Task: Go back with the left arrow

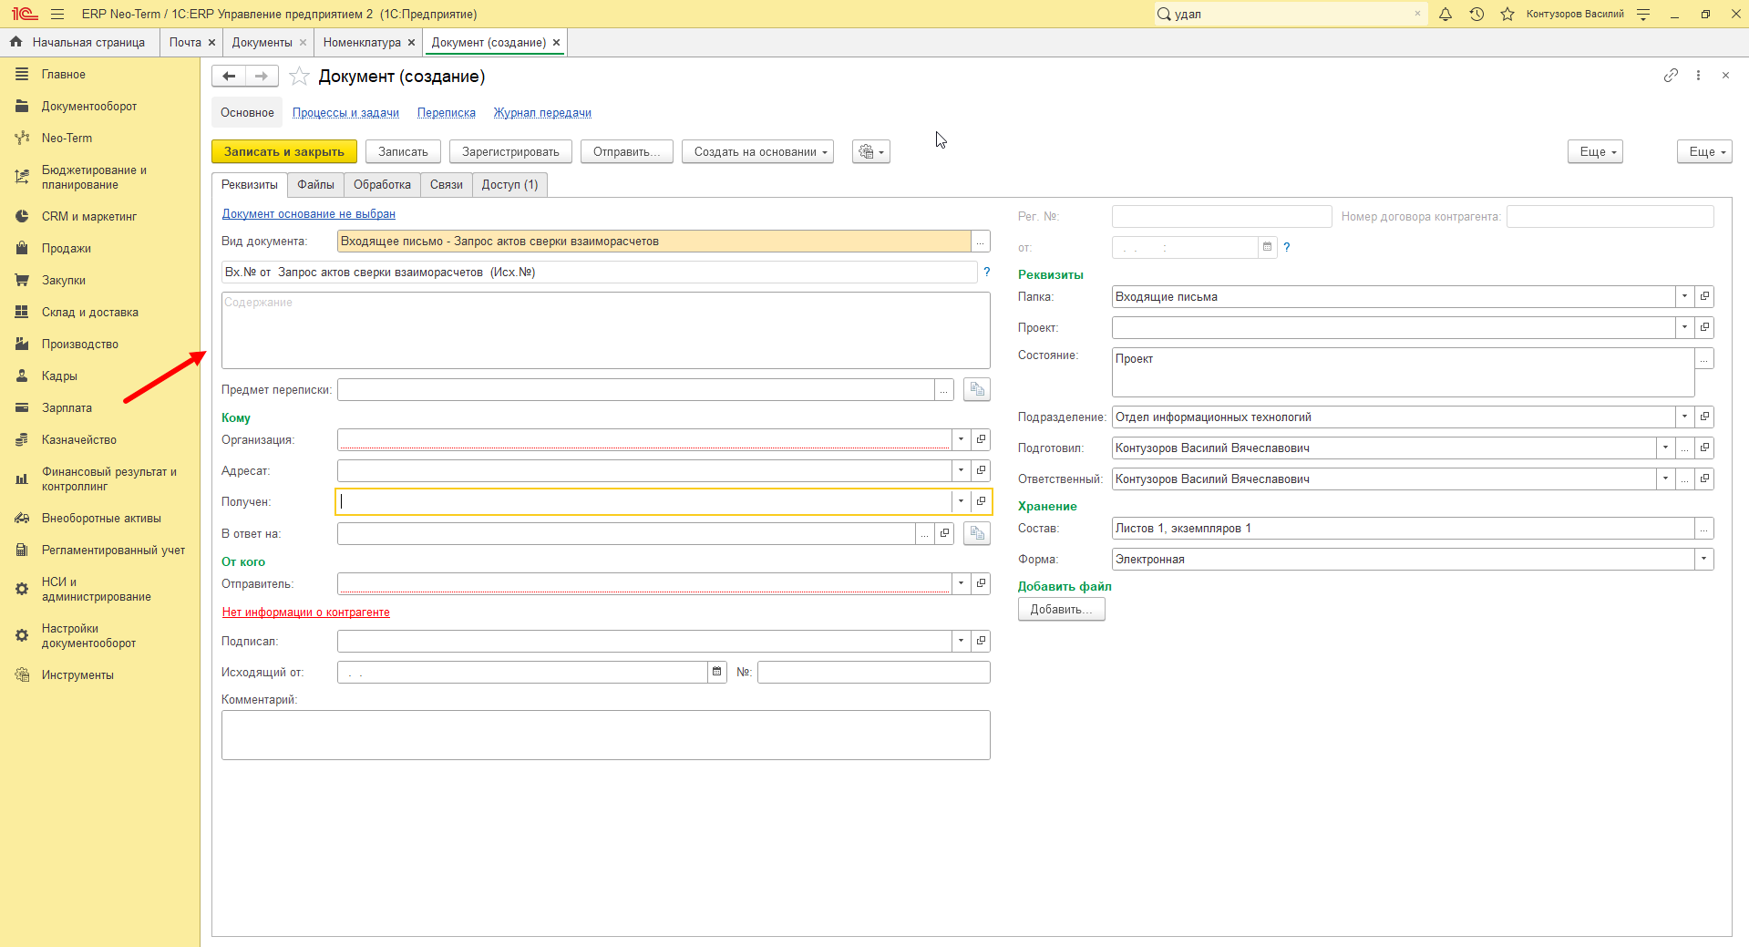Action: pyautogui.click(x=229, y=76)
